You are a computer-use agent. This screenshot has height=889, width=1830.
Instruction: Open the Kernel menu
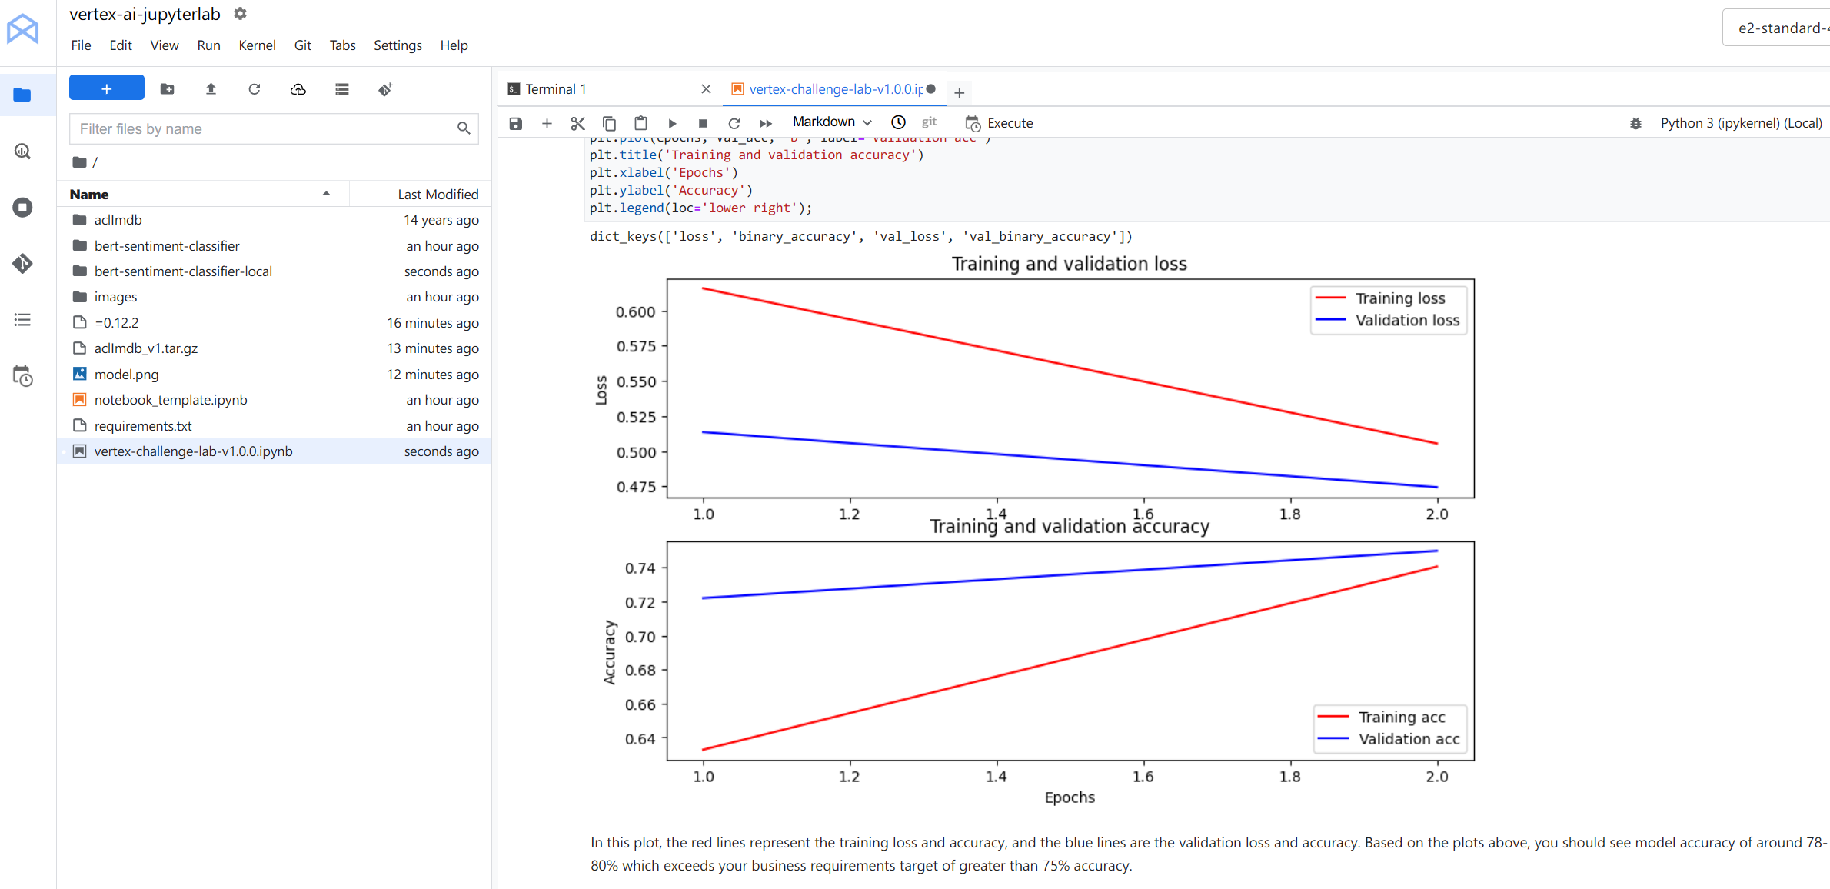pyautogui.click(x=257, y=45)
